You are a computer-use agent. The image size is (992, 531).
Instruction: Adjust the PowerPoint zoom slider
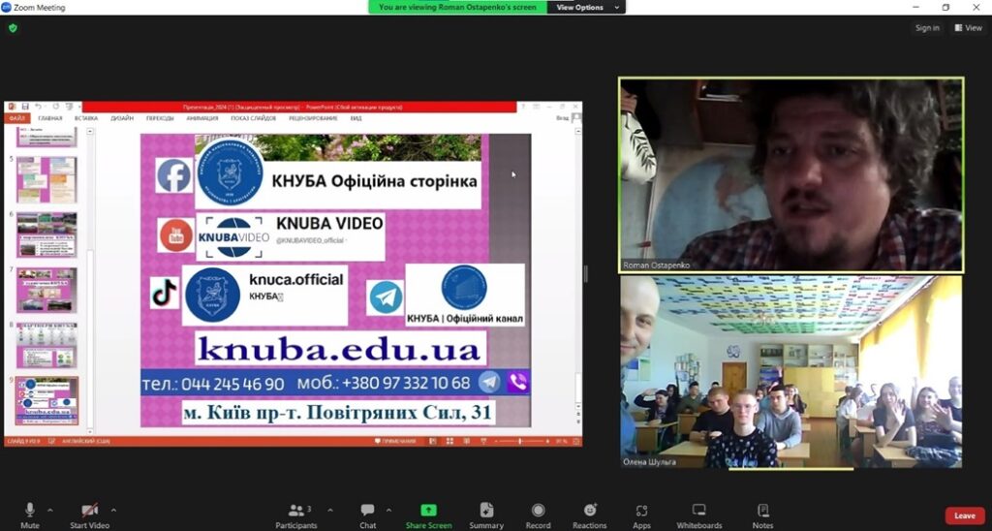coord(520,441)
